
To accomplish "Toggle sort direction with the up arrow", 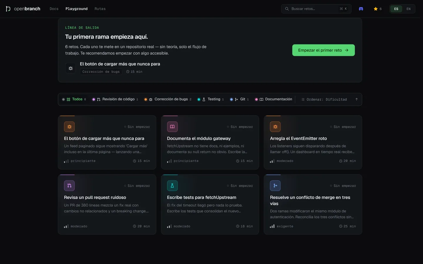I will 357,99.
